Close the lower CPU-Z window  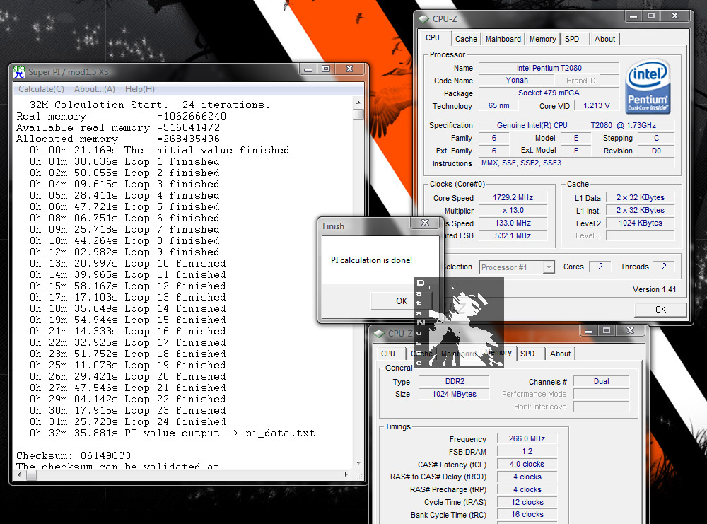coord(631,330)
